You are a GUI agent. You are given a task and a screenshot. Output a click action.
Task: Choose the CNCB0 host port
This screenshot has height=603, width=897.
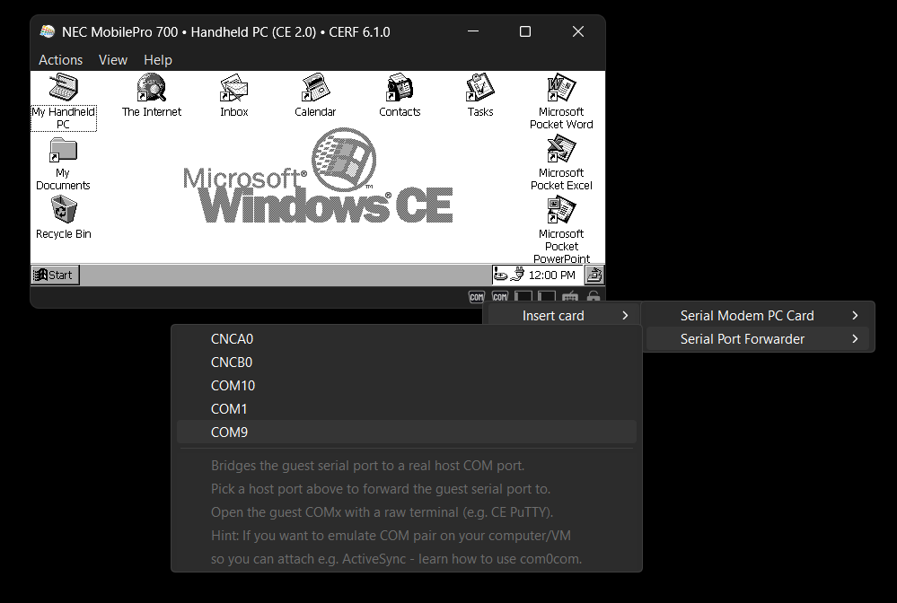pos(407,363)
